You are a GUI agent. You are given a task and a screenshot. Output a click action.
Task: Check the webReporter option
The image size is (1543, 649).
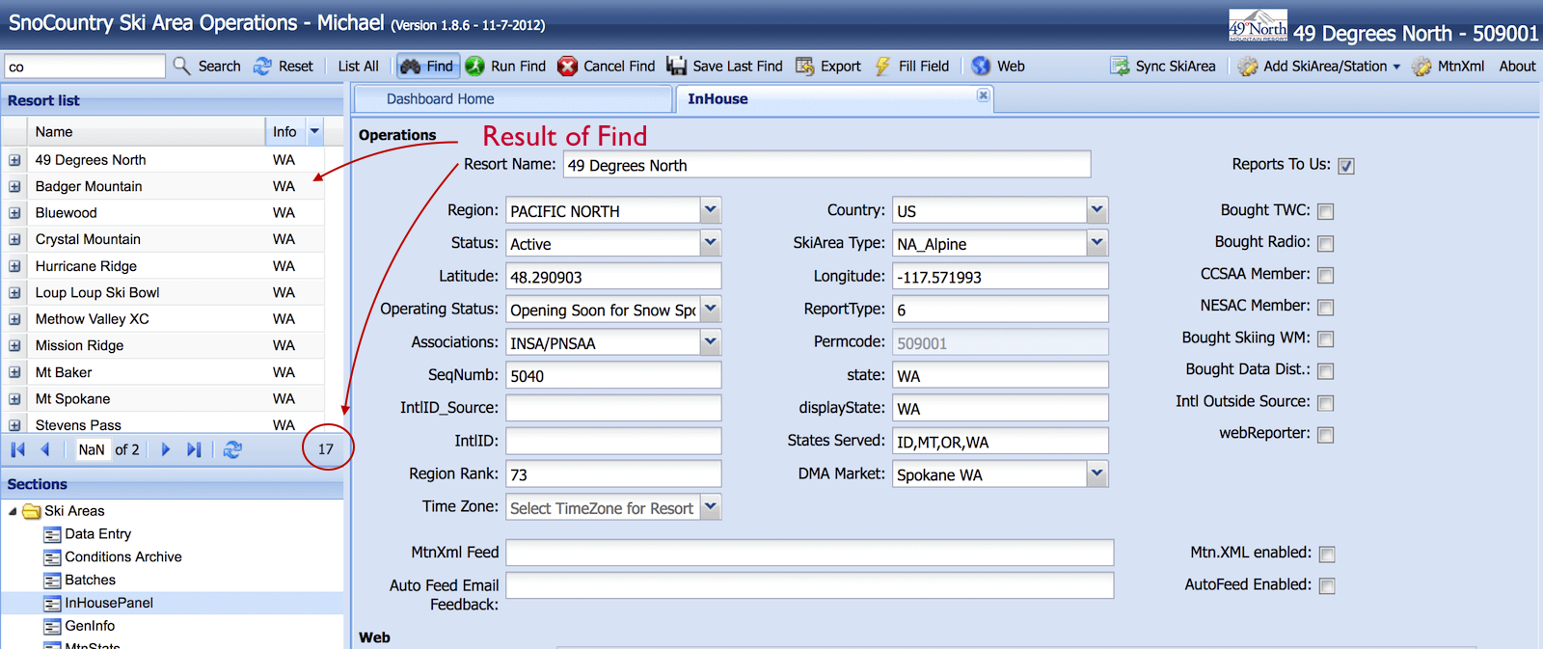click(x=1326, y=435)
